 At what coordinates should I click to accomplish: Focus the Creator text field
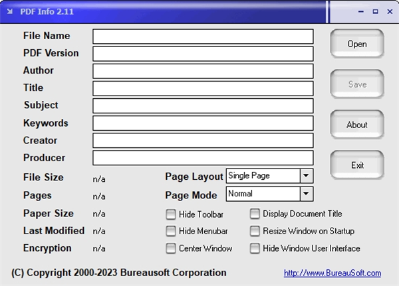tap(202, 141)
